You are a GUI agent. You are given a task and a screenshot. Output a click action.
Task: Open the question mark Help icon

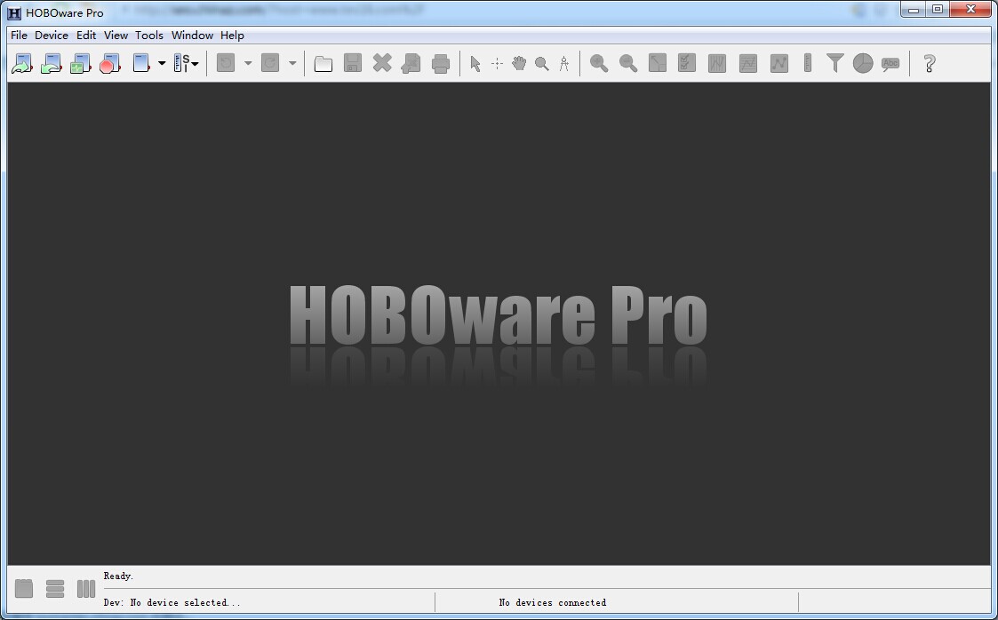930,63
